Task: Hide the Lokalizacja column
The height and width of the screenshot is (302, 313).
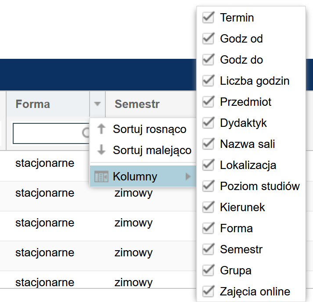Action: coord(208,165)
